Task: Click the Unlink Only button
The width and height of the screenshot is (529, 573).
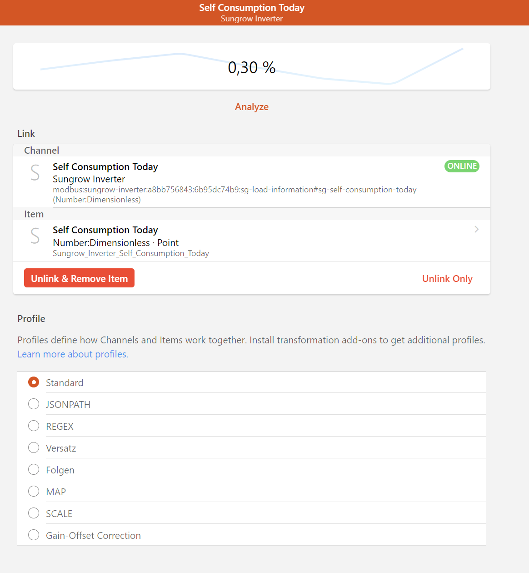Action: pyautogui.click(x=447, y=279)
